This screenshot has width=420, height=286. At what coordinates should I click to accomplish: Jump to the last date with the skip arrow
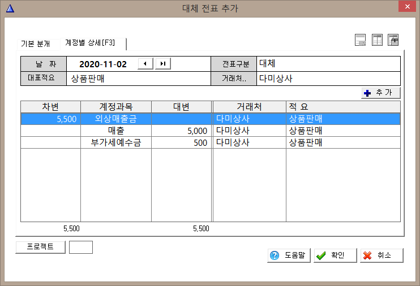point(163,64)
